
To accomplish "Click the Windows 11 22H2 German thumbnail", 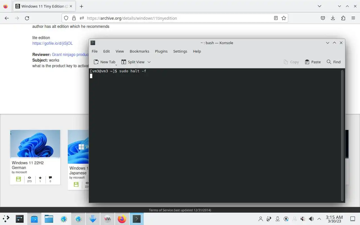I will pos(35,144).
